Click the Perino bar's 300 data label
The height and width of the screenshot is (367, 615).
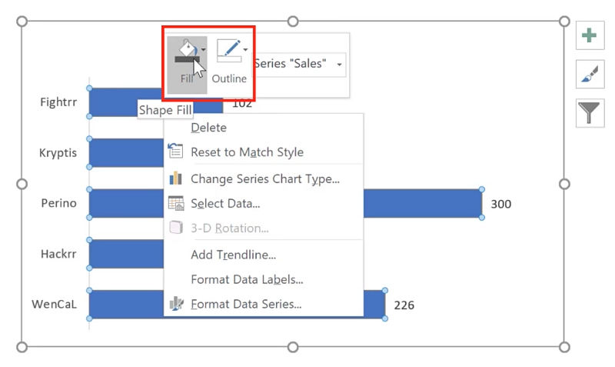tap(501, 204)
